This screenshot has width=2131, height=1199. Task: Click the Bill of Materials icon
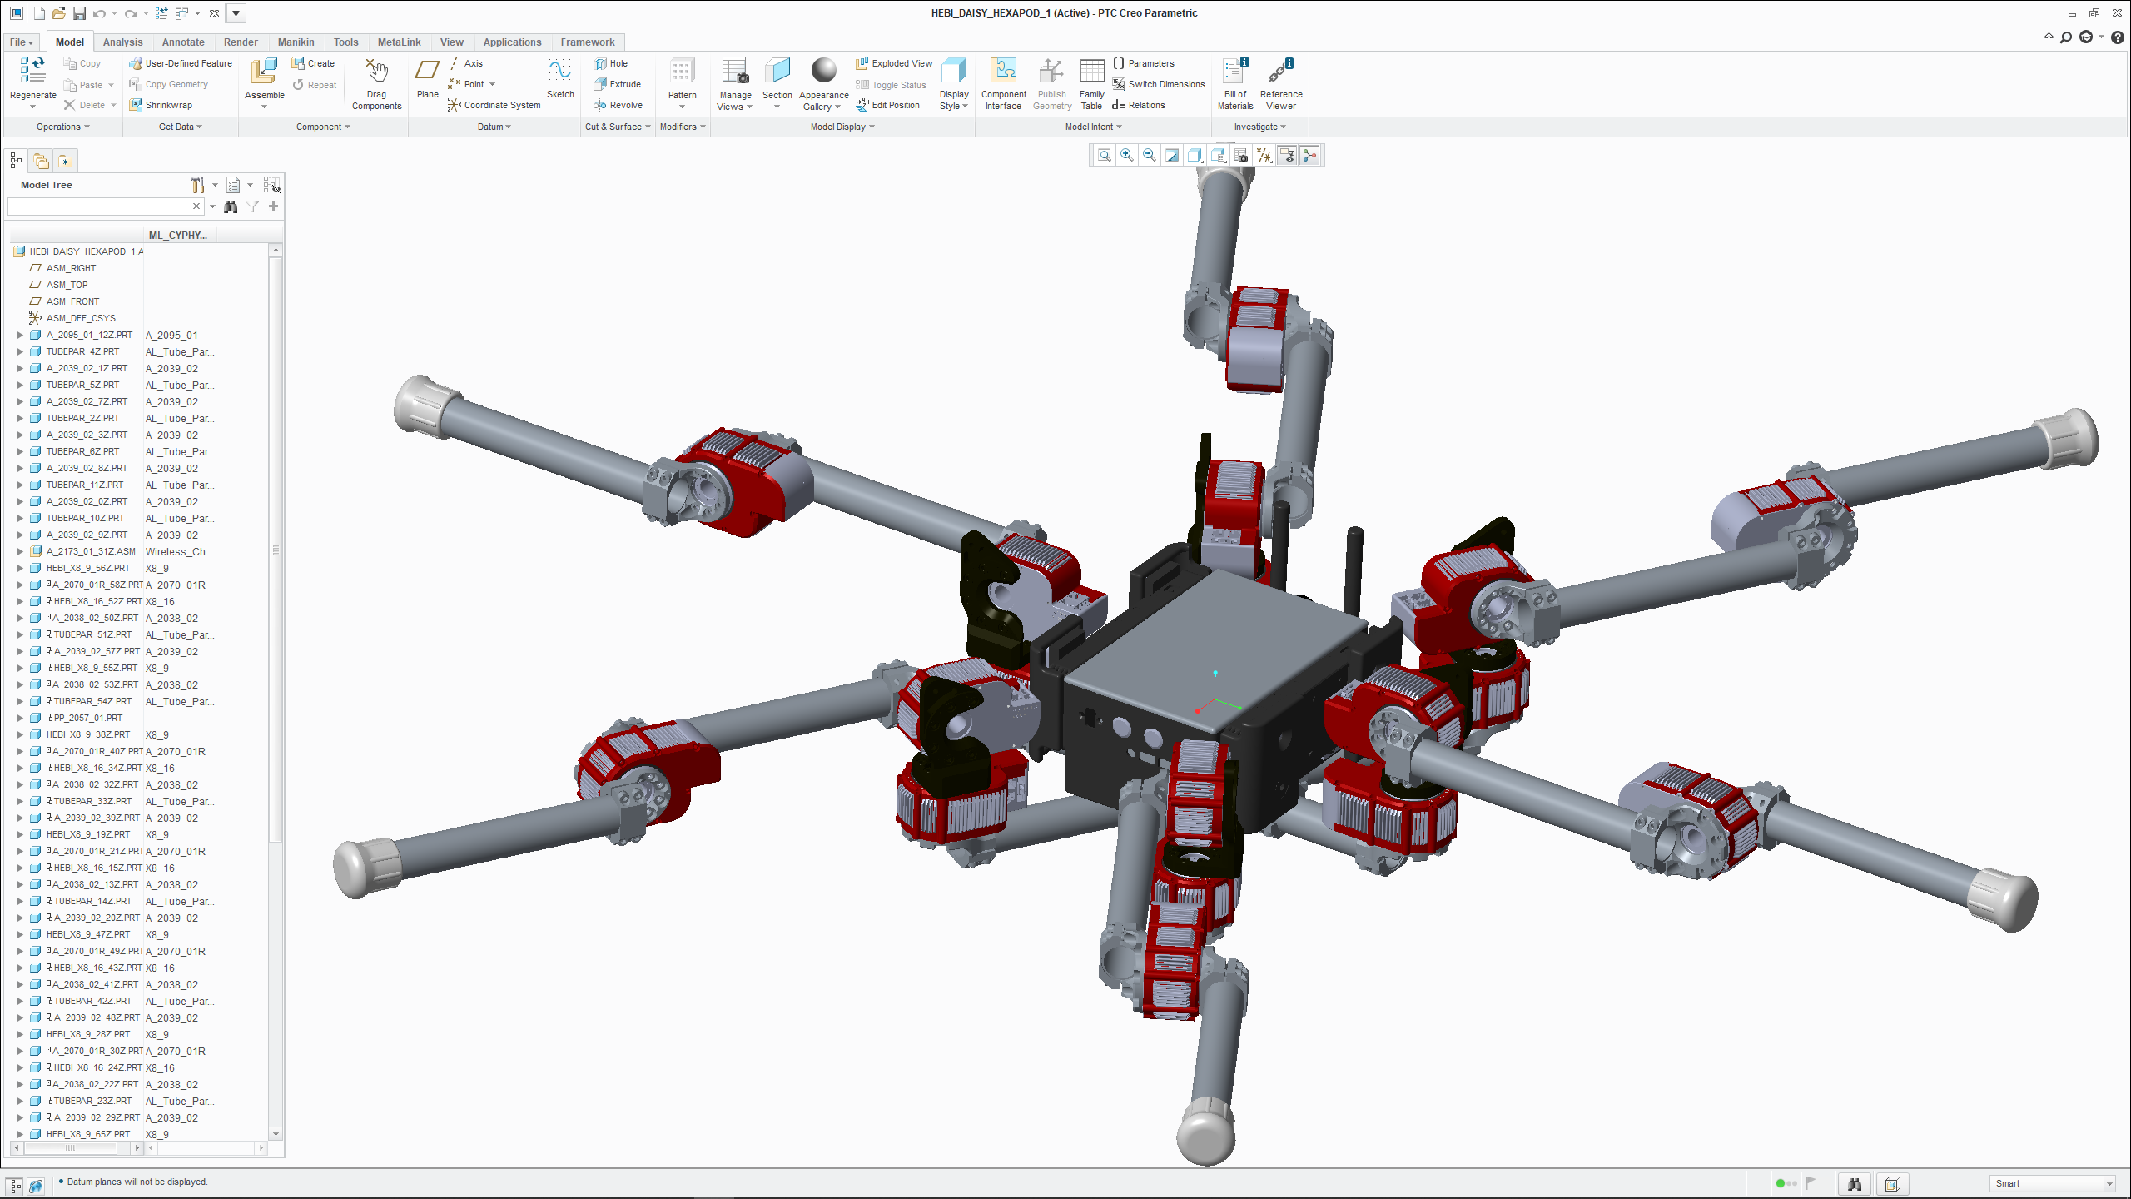point(1234,72)
